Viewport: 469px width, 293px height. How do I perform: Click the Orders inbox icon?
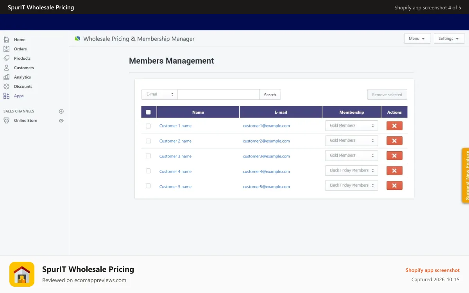point(6,49)
